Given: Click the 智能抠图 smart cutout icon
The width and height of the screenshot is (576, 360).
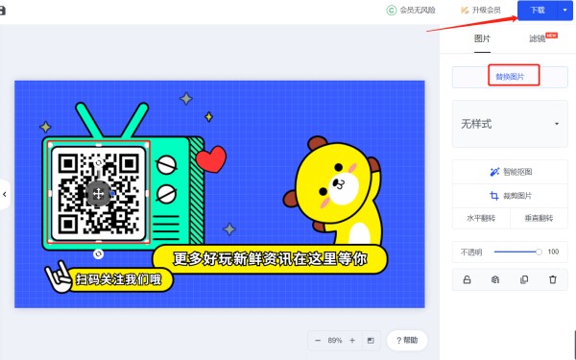Looking at the screenshot, I should [x=494, y=172].
